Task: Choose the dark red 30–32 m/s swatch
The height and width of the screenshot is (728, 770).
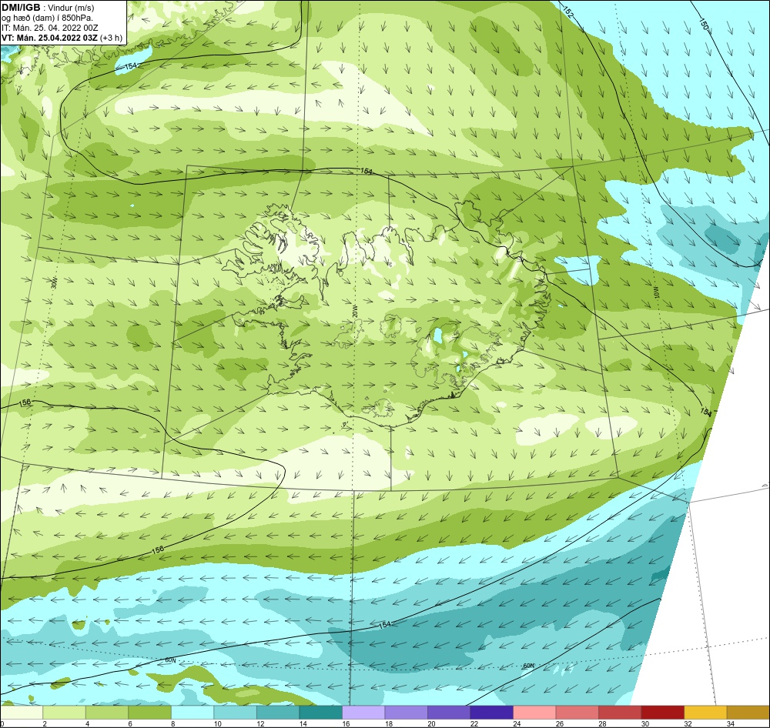Action: [662, 713]
